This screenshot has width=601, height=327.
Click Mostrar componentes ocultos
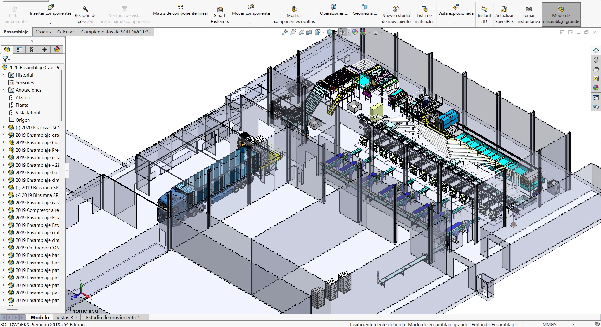[x=294, y=15]
